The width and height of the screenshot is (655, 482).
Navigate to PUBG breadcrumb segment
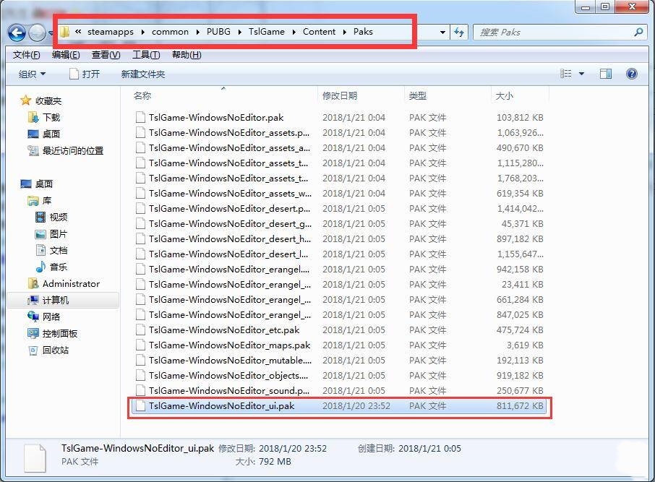[218, 32]
